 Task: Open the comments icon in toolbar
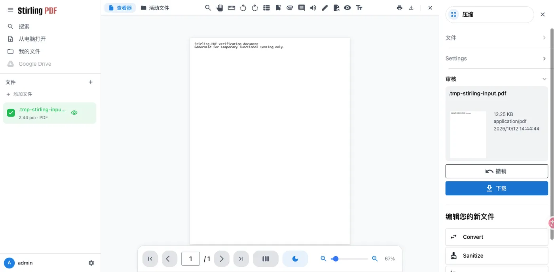click(x=302, y=8)
